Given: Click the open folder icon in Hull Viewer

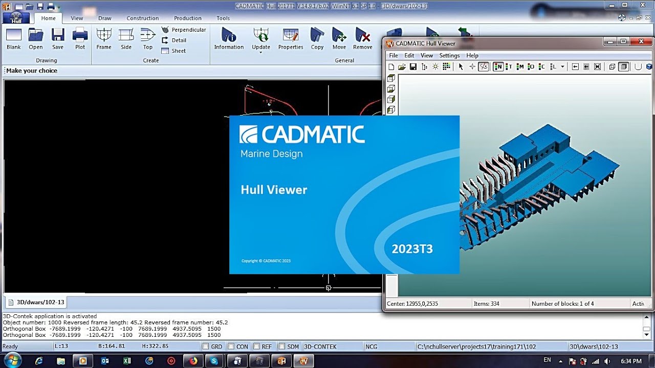Looking at the screenshot, I should (x=402, y=66).
